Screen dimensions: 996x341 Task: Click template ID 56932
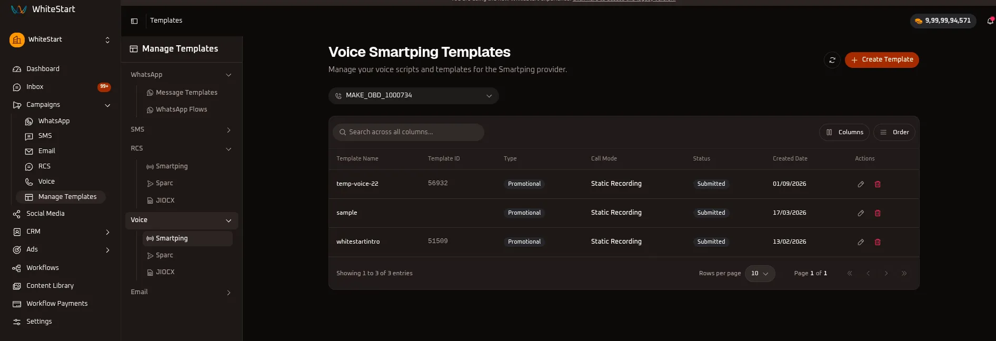[437, 183]
